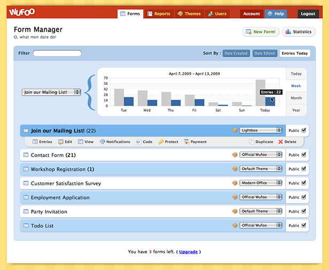Click the theme palette icon in the Party Invitation row

click(x=235, y=211)
